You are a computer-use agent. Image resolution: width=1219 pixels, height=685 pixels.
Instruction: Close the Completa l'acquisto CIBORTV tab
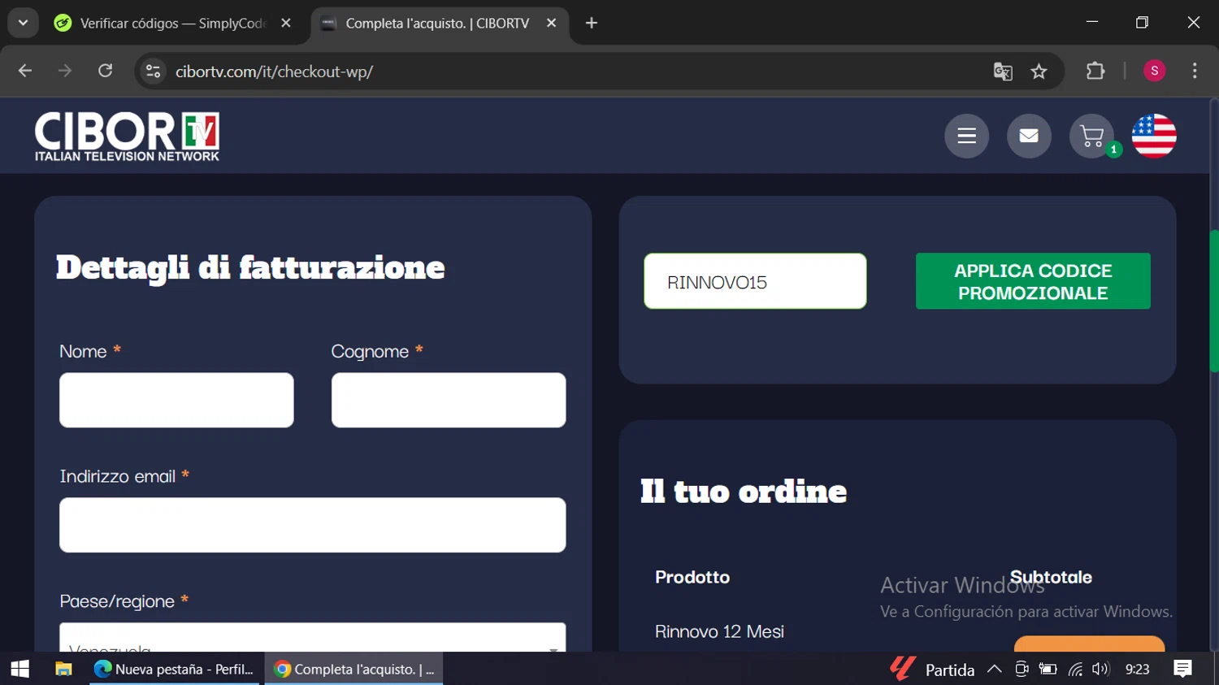[552, 24]
